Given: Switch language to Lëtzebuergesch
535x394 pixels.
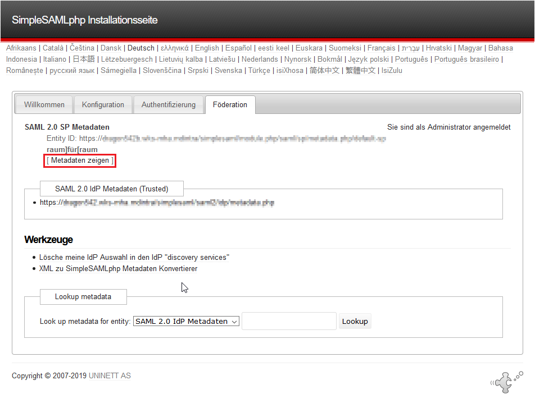Looking at the screenshot, I should [127, 59].
